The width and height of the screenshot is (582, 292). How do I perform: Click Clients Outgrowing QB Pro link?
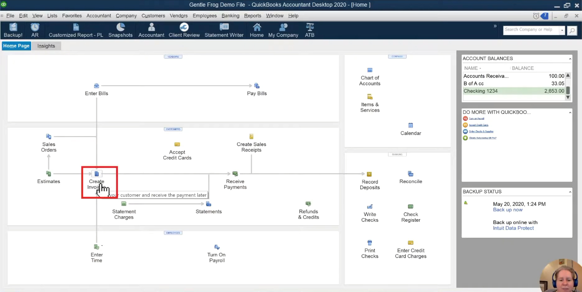tap(483, 138)
